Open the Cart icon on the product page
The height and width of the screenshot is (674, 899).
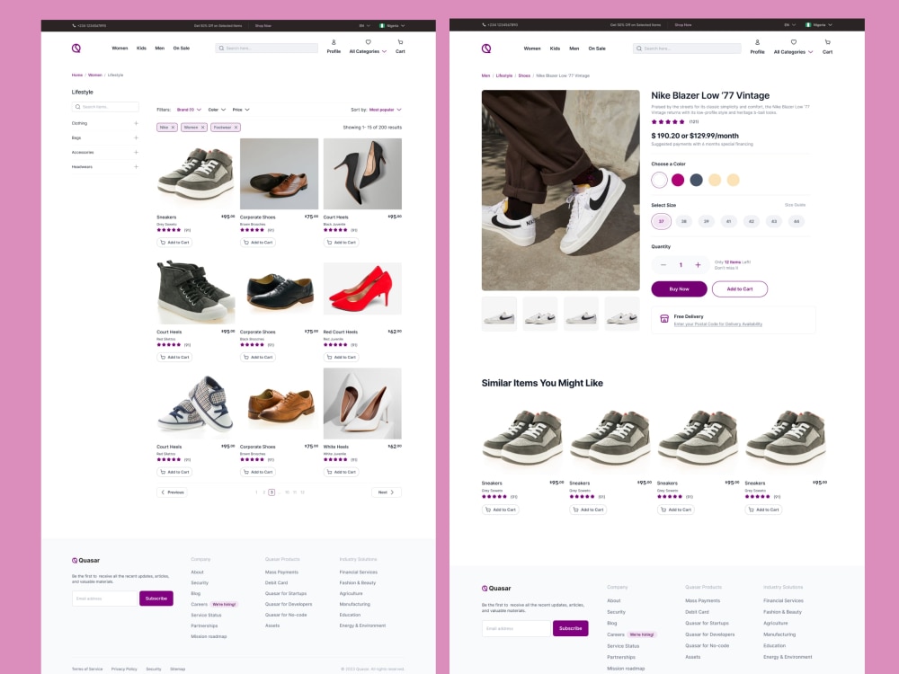[x=827, y=42]
